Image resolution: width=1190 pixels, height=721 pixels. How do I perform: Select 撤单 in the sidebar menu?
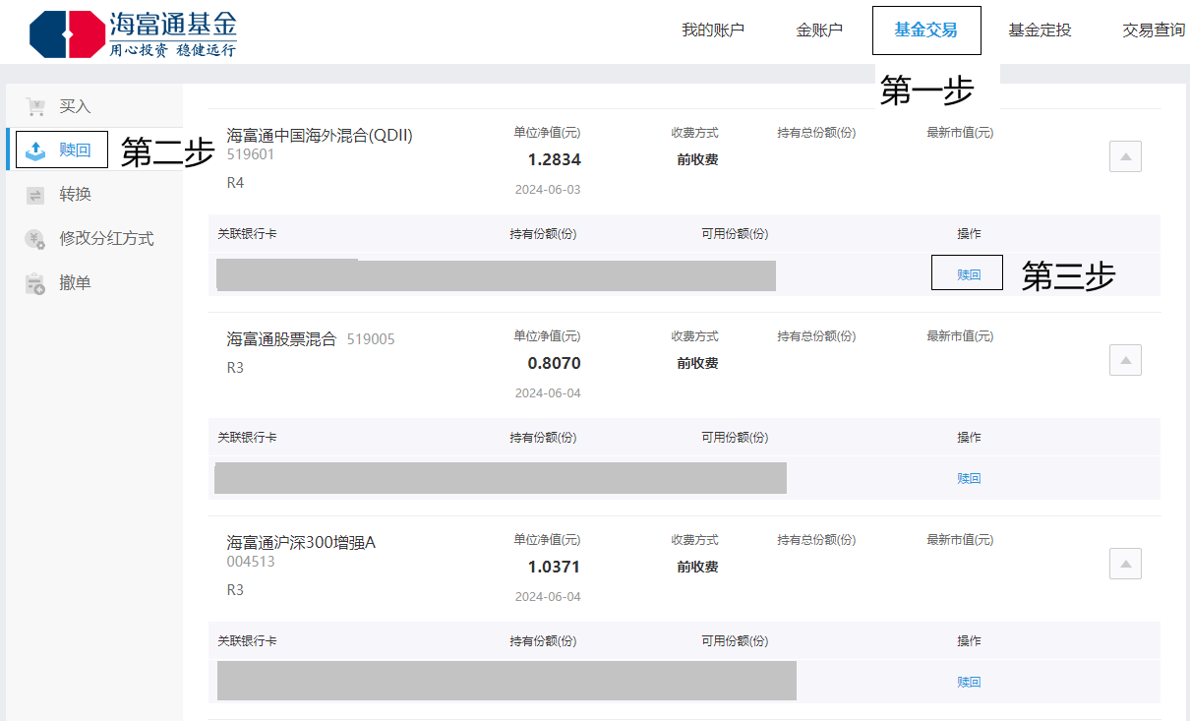pyautogui.click(x=75, y=283)
